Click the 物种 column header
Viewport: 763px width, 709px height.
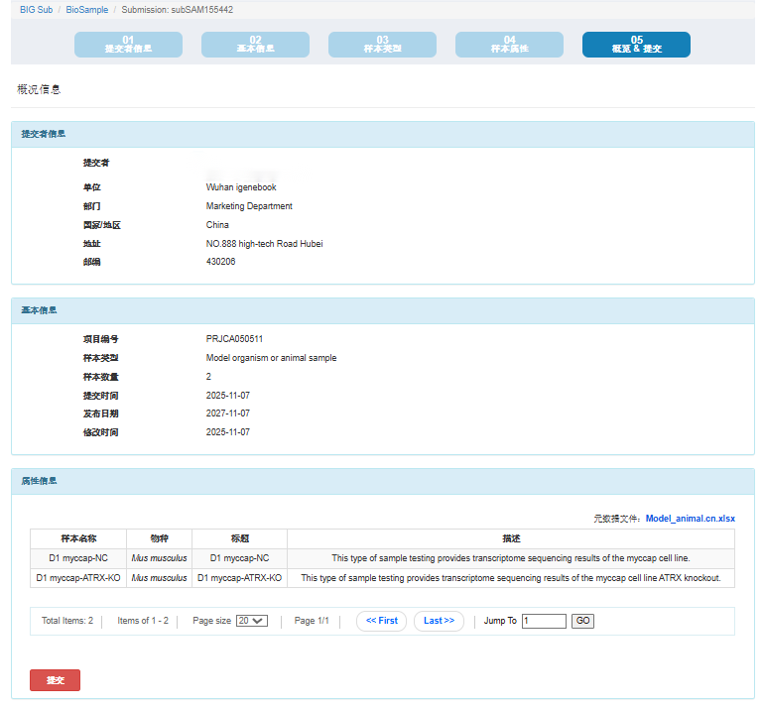[159, 538]
